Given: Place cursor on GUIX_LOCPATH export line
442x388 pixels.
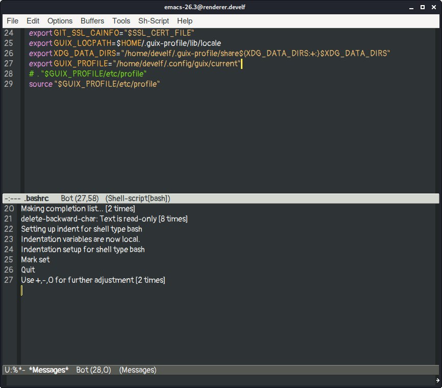Looking at the screenshot, I should tap(125, 43).
